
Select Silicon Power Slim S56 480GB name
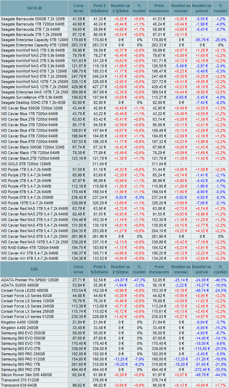click(26, 375)
